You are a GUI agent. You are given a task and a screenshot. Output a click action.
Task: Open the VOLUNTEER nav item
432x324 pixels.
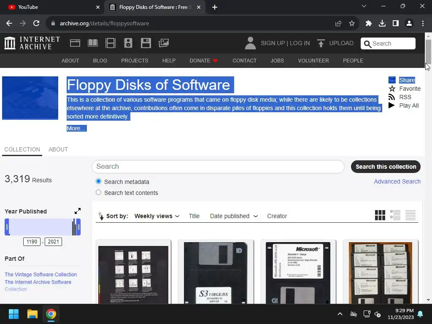coord(313,61)
